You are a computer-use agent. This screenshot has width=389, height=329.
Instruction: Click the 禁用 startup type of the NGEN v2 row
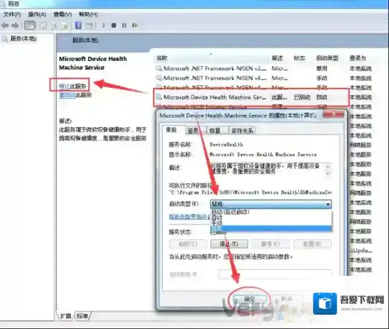pos(321,68)
